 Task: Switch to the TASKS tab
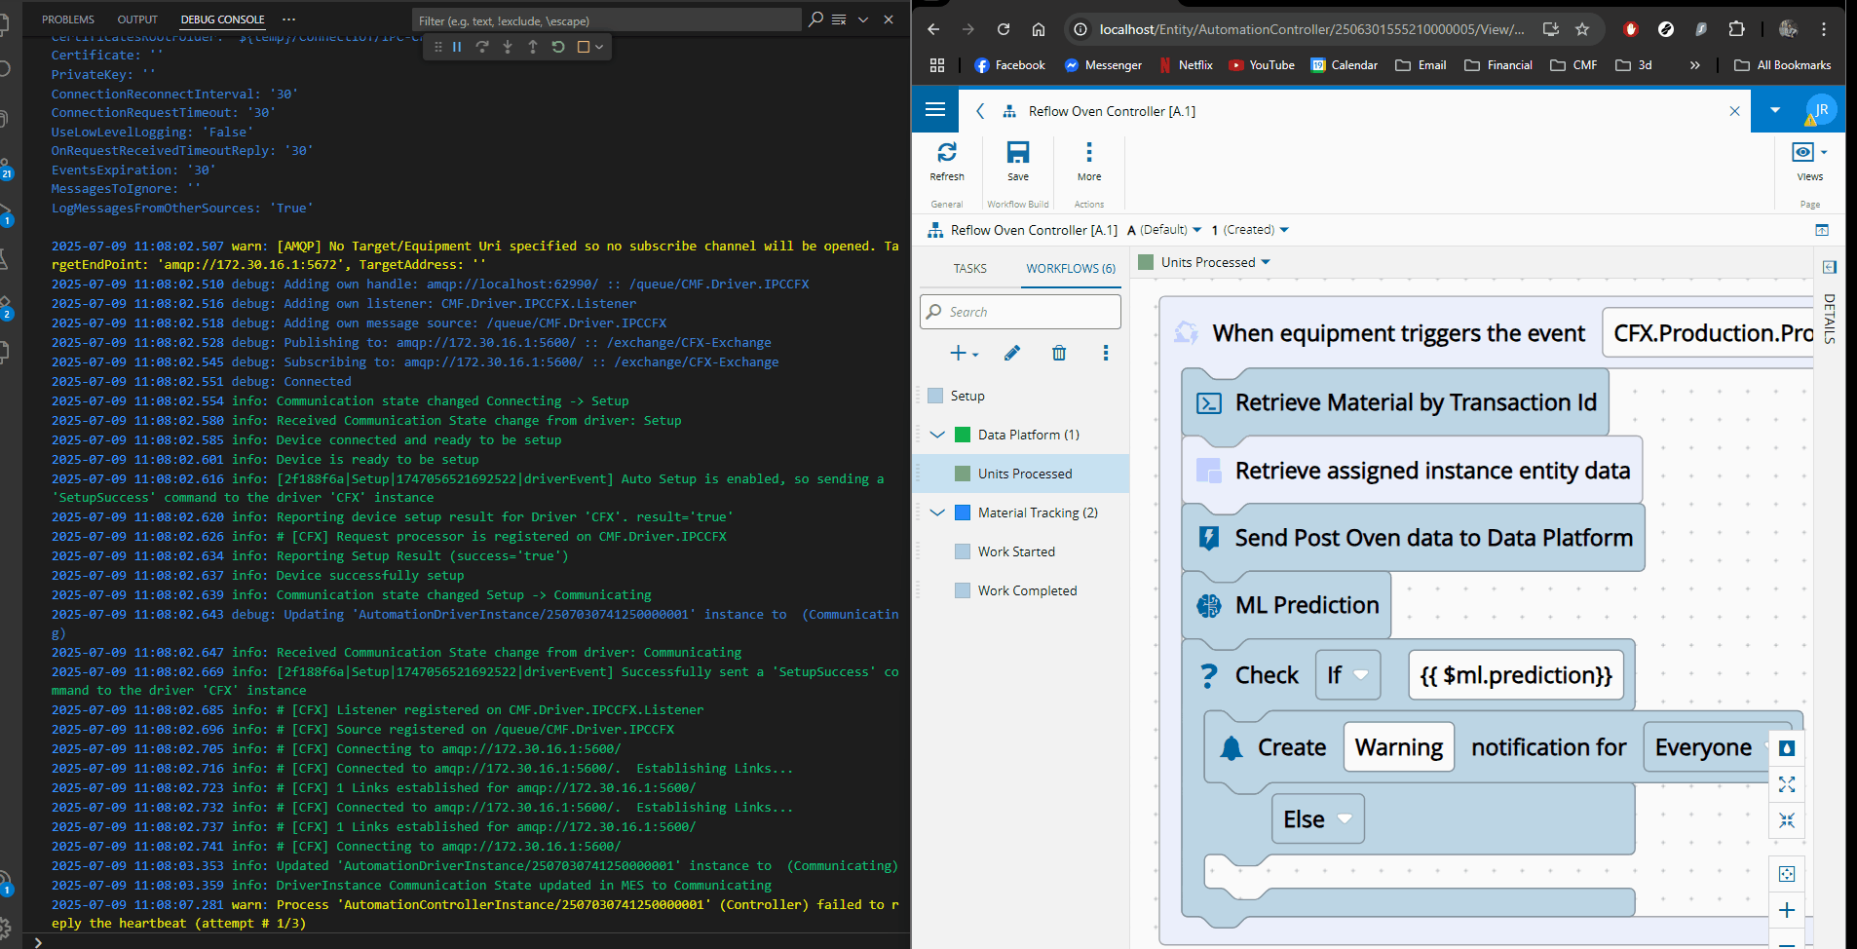tap(969, 269)
